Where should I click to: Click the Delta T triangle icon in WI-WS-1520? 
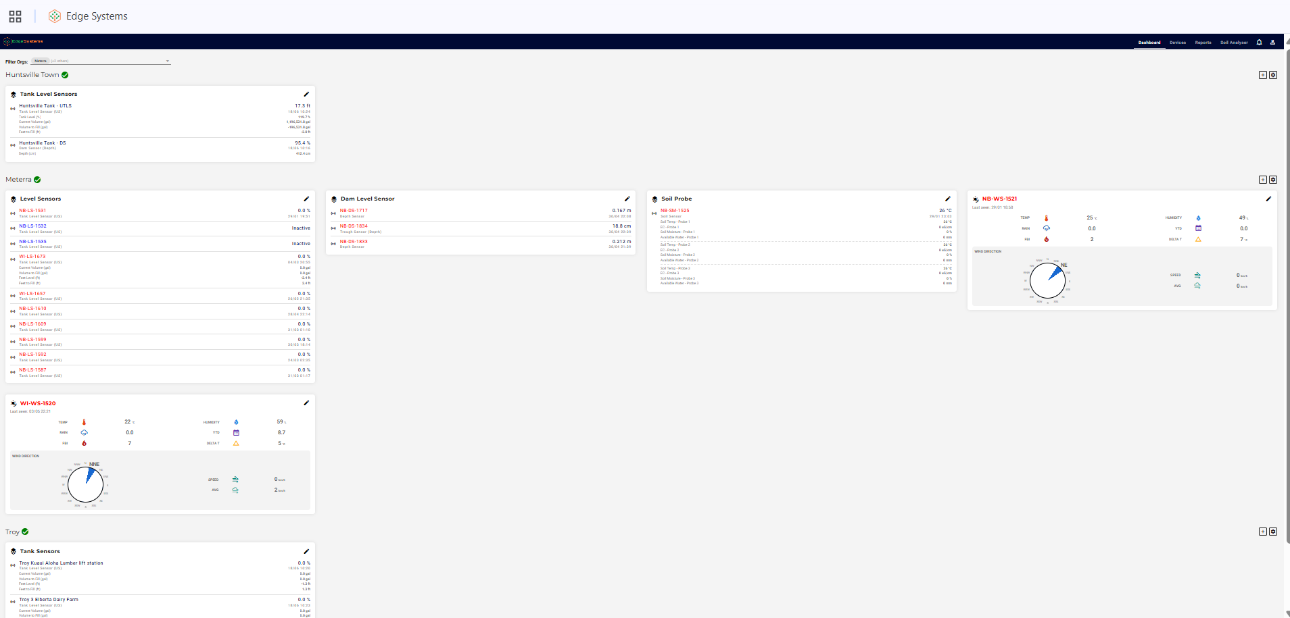[x=236, y=444]
